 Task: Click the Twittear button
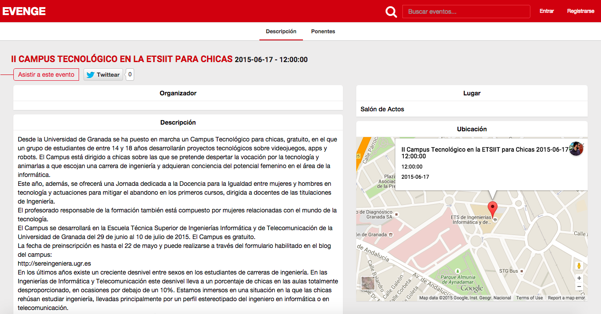tap(103, 75)
